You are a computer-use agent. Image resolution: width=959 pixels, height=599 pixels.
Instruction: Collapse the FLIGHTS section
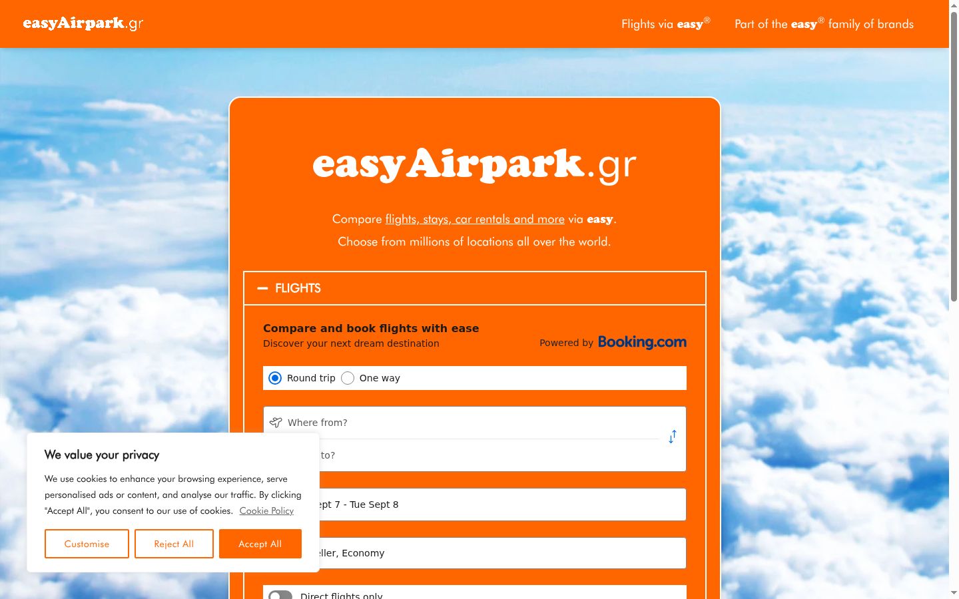[475, 288]
